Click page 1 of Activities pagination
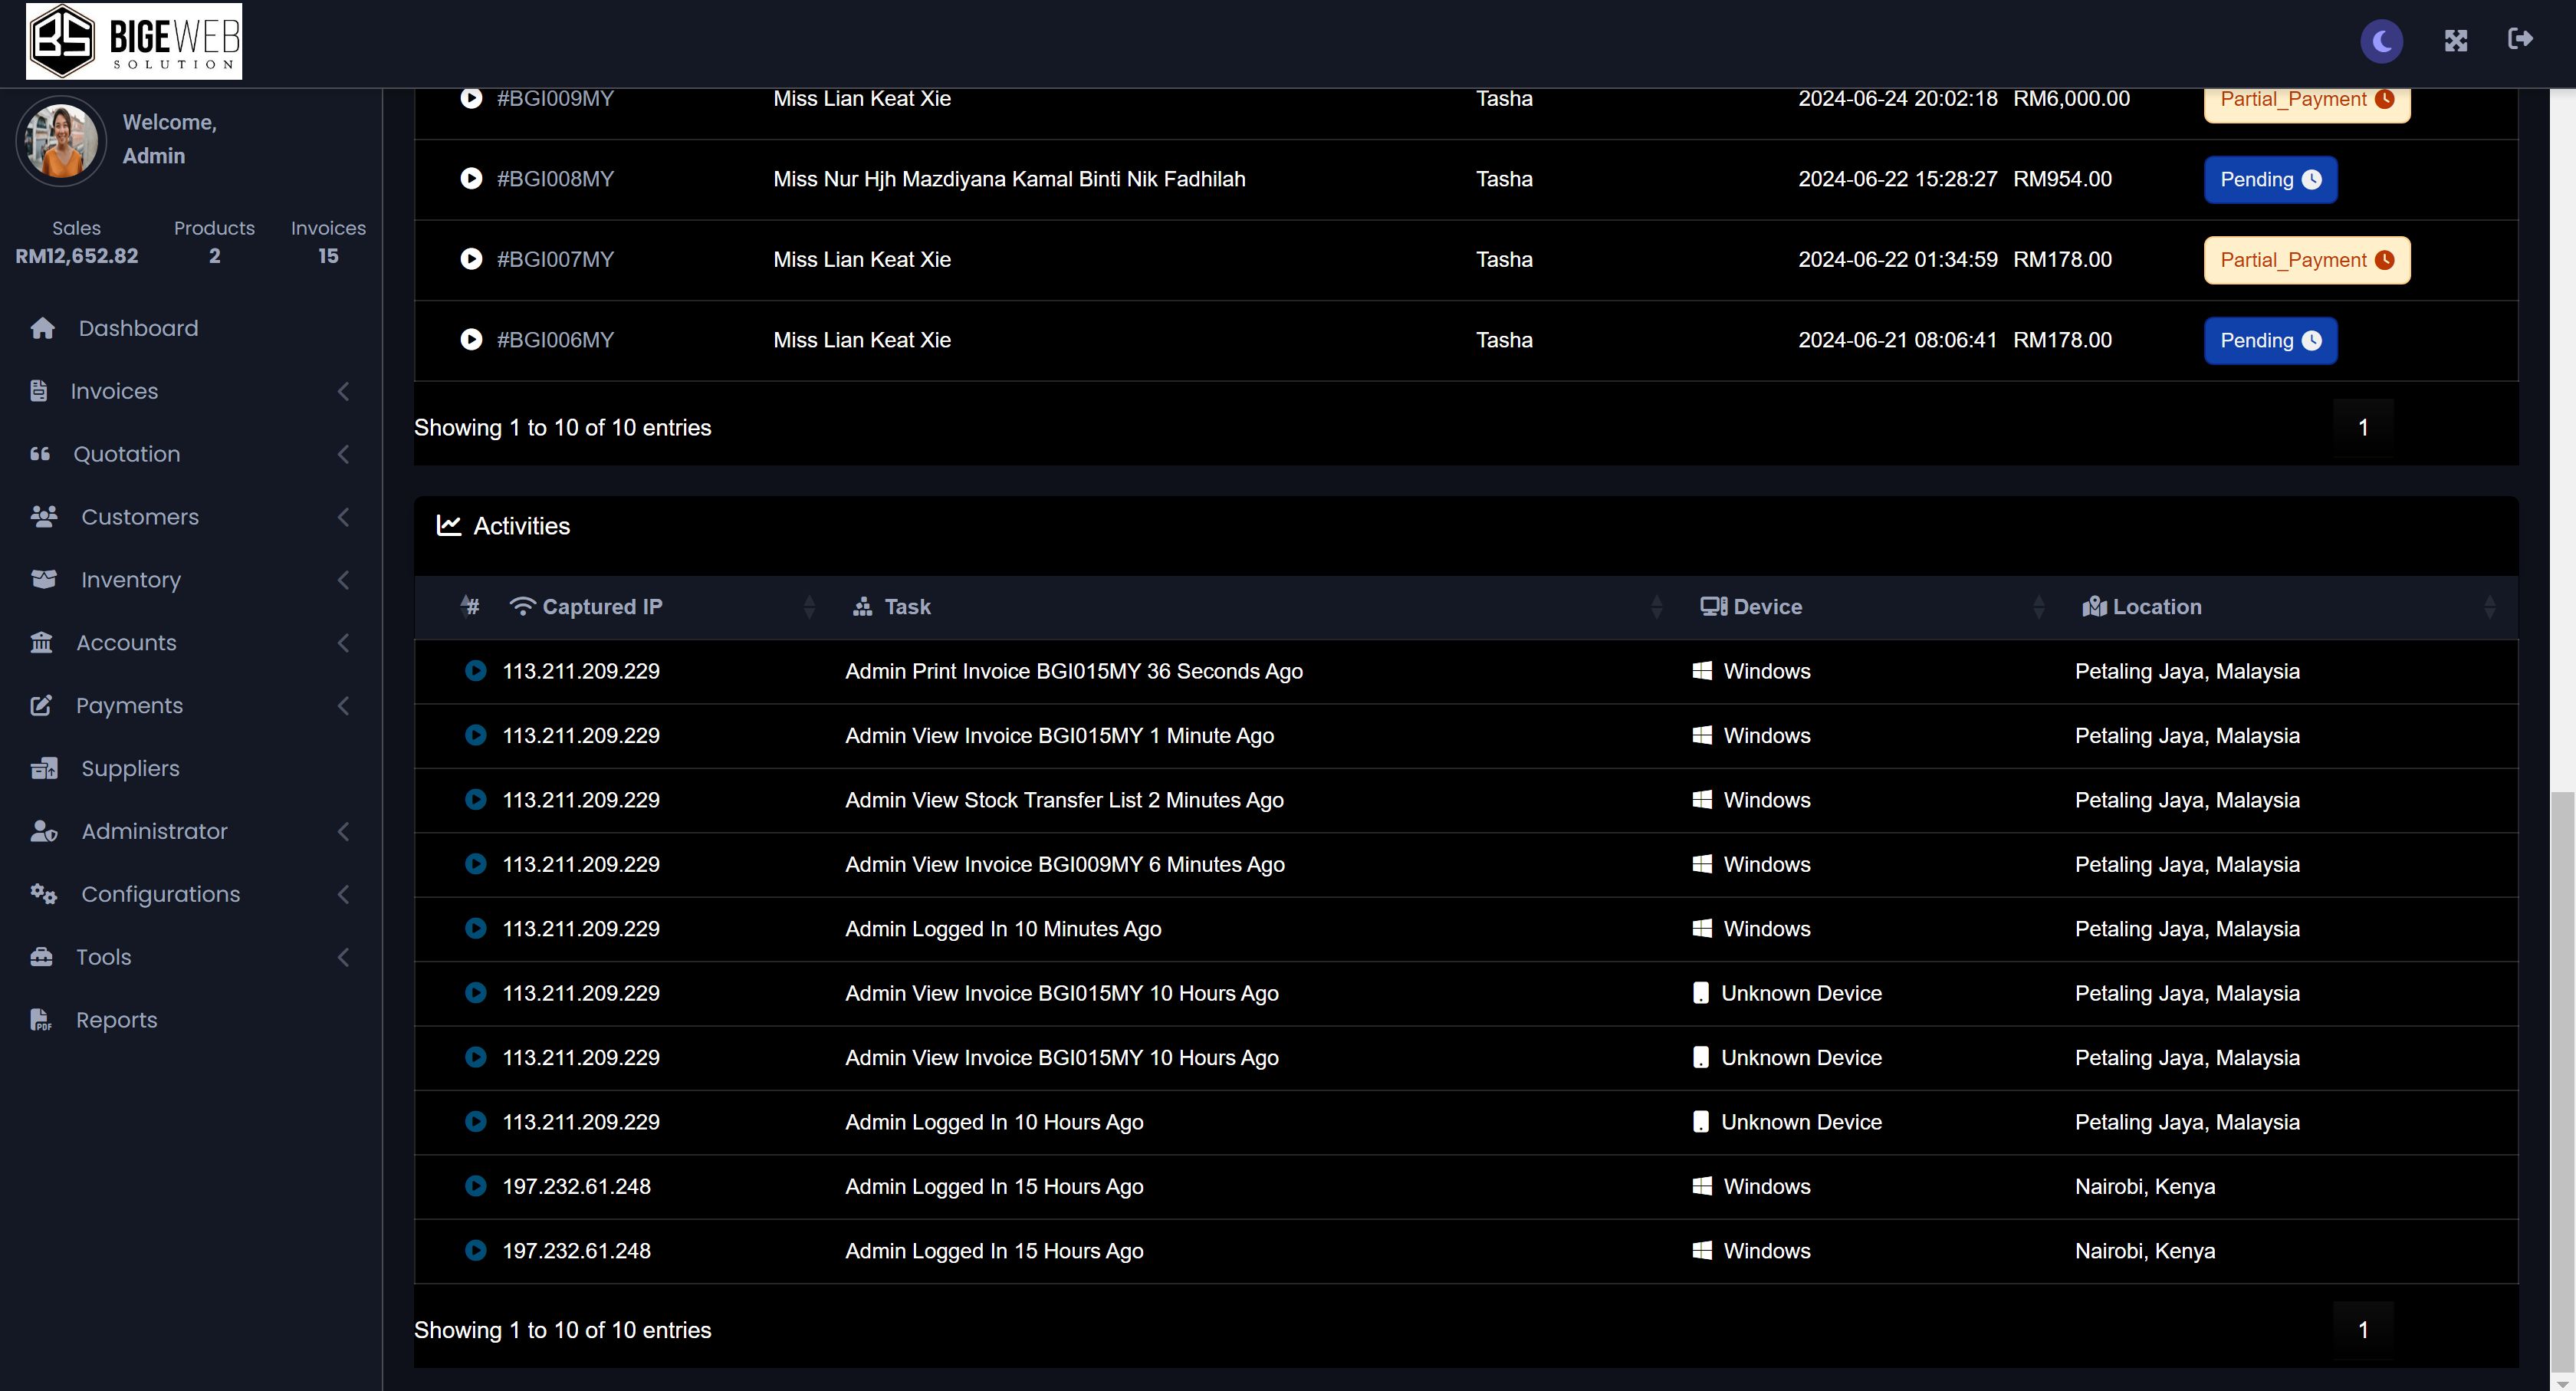The width and height of the screenshot is (2576, 1391). click(x=2362, y=1330)
